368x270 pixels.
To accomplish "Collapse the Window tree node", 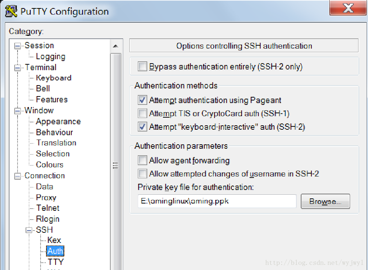I will pyautogui.click(x=18, y=111).
